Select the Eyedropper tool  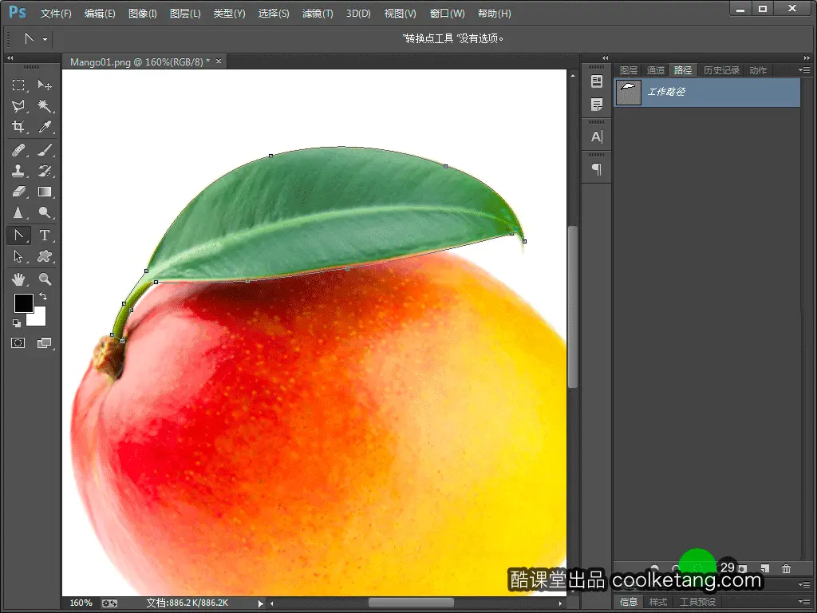pos(45,127)
